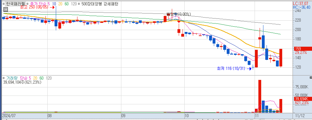Click the red 159 current price tag

(x=303, y=49)
